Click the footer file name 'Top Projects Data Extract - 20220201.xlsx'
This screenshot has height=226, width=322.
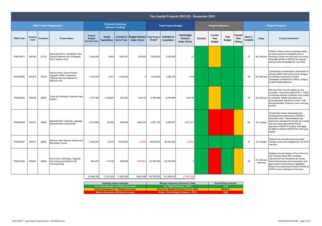[44, 221]
